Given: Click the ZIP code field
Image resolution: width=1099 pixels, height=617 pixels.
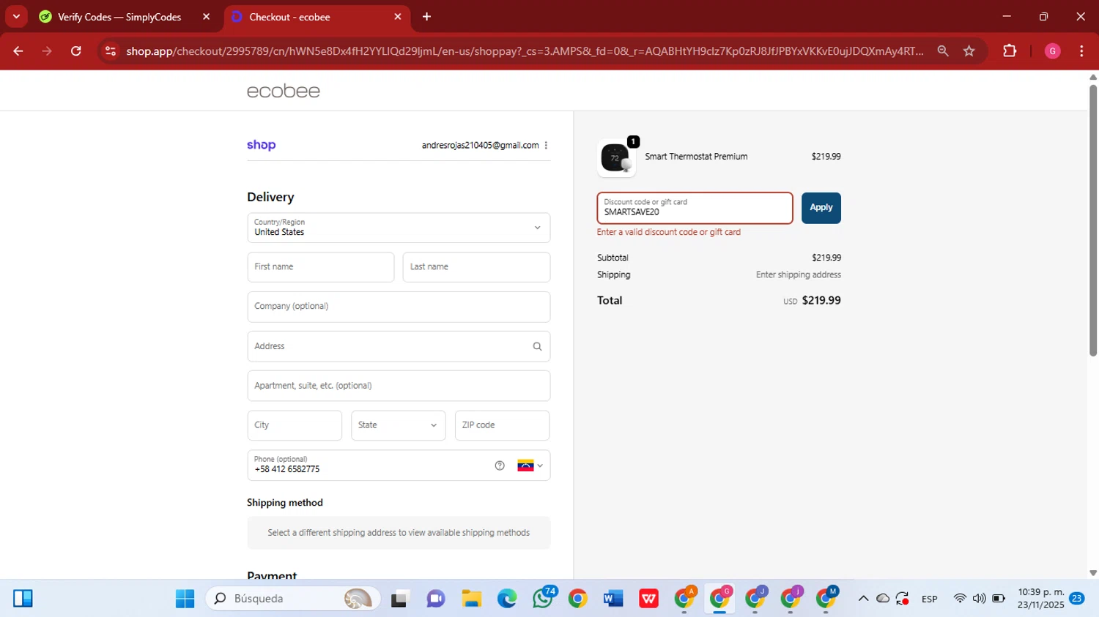Looking at the screenshot, I should [x=502, y=425].
